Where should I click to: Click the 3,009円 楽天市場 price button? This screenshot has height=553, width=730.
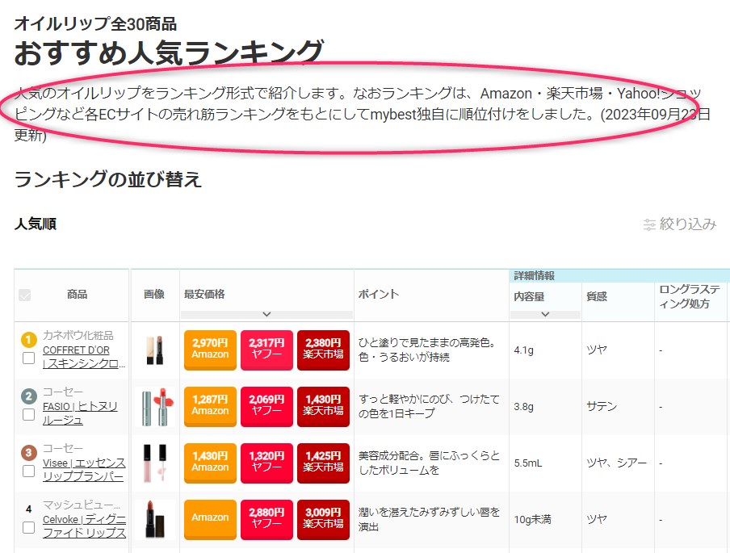coord(324,519)
